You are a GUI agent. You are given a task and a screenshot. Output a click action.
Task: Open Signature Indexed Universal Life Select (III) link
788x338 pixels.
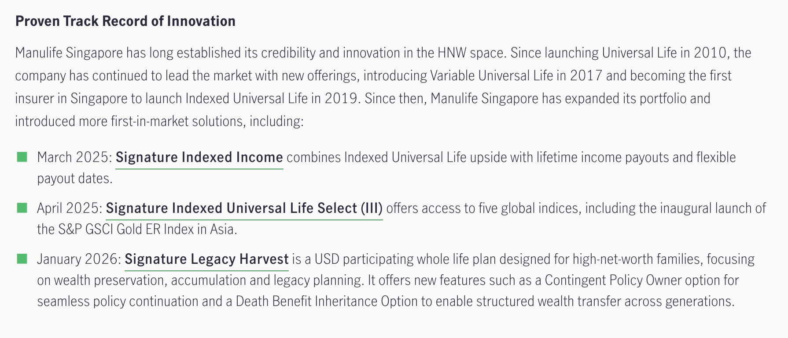(x=244, y=208)
